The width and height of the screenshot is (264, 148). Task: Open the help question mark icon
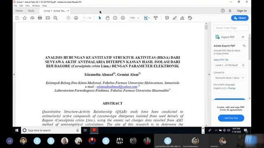[223, 11]
